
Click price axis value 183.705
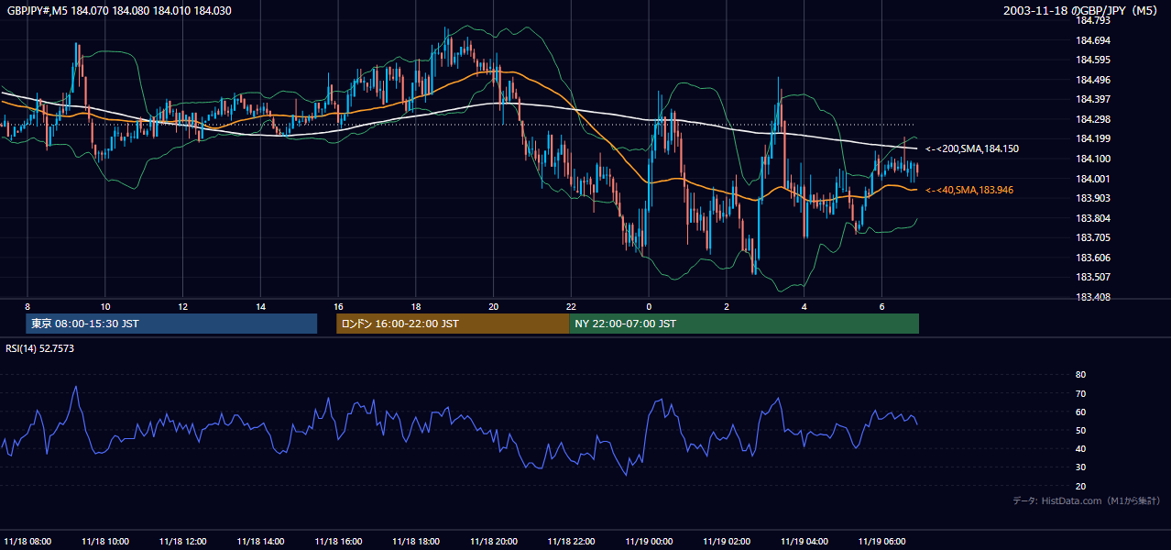pos(1093,237)
